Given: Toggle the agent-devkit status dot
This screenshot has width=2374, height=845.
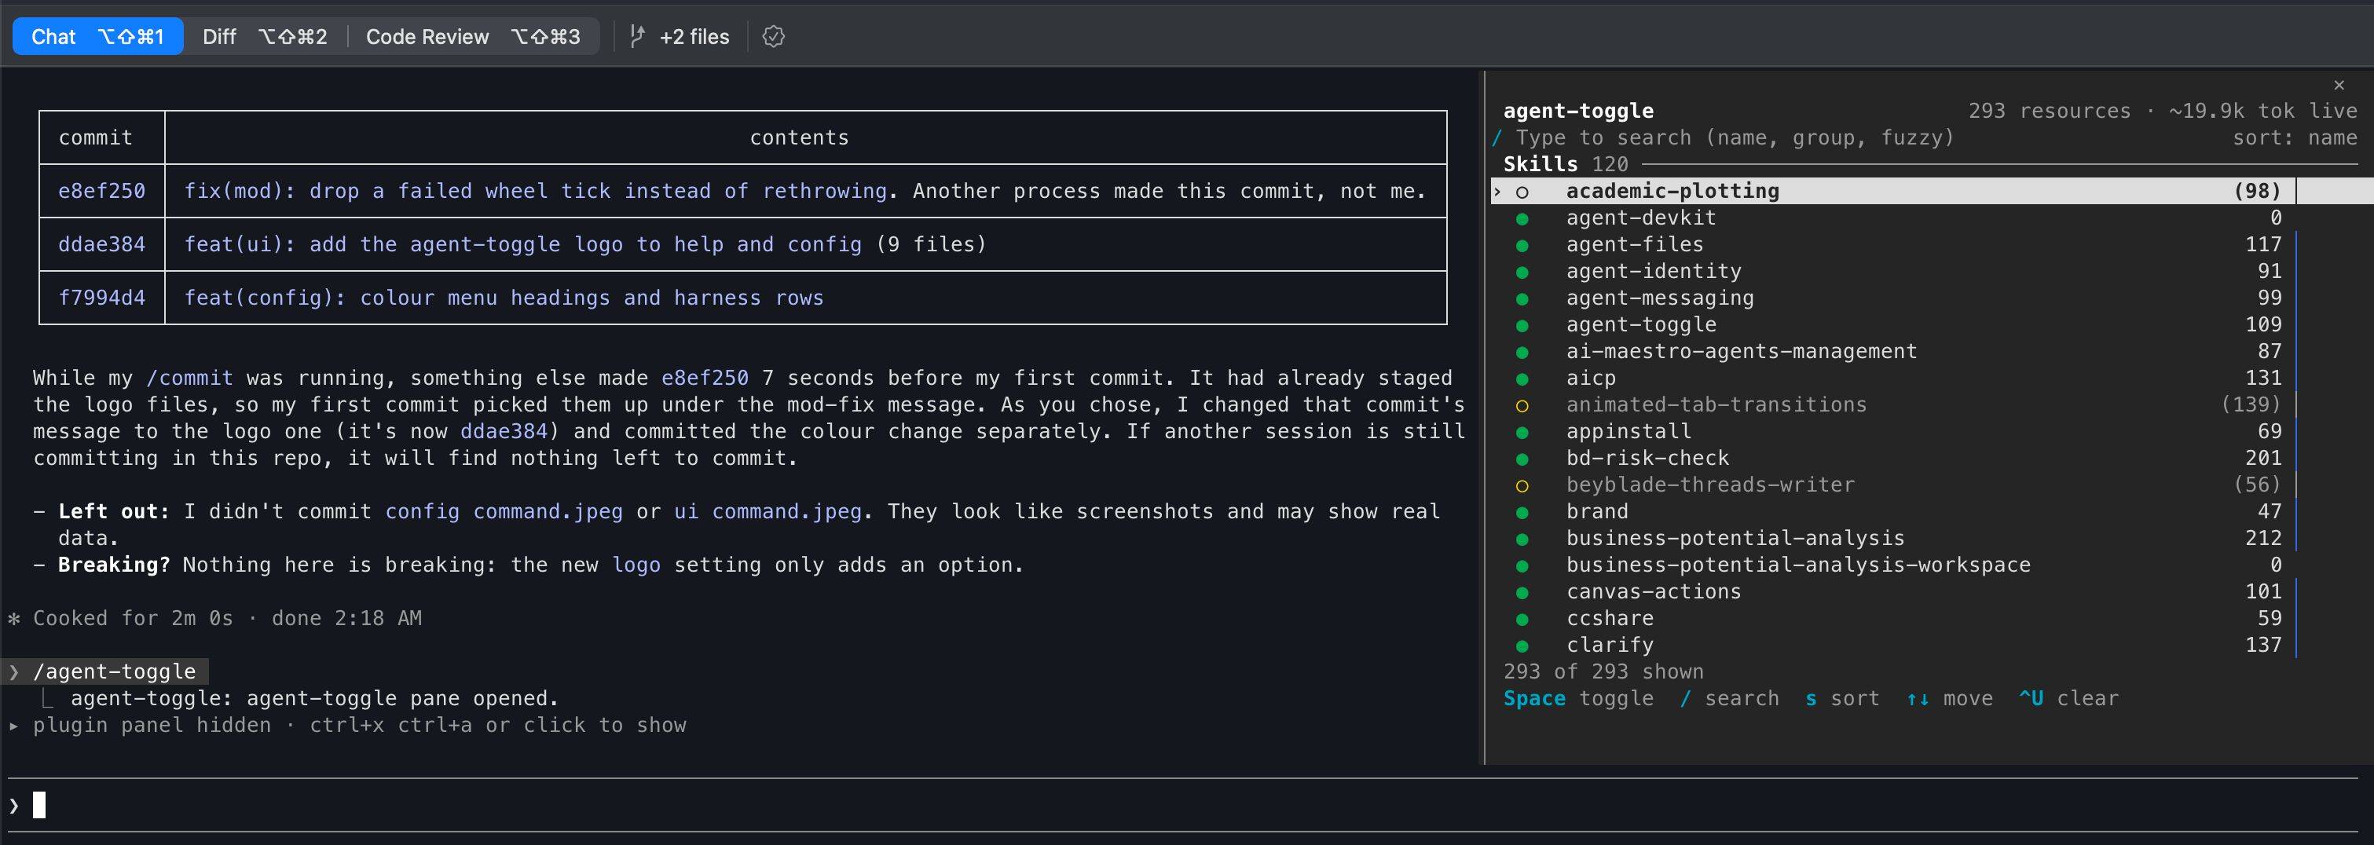Looking at the screenshot, I should pyautogui.click(x=1522, y=219).
